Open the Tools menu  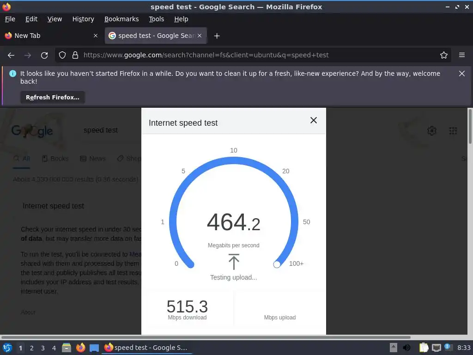coord(157,19)
